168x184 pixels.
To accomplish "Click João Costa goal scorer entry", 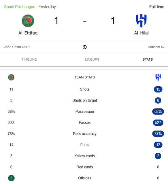I will tap(17, 47).
